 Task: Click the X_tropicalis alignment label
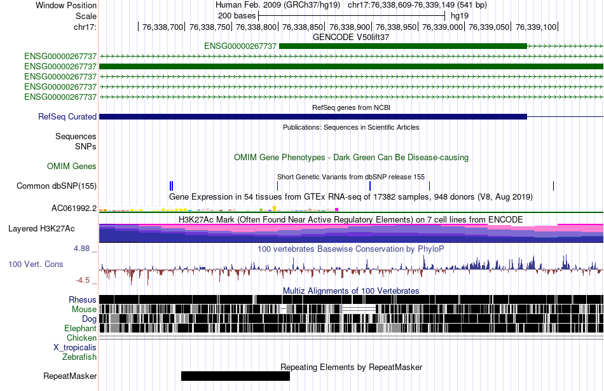[75, 348]
